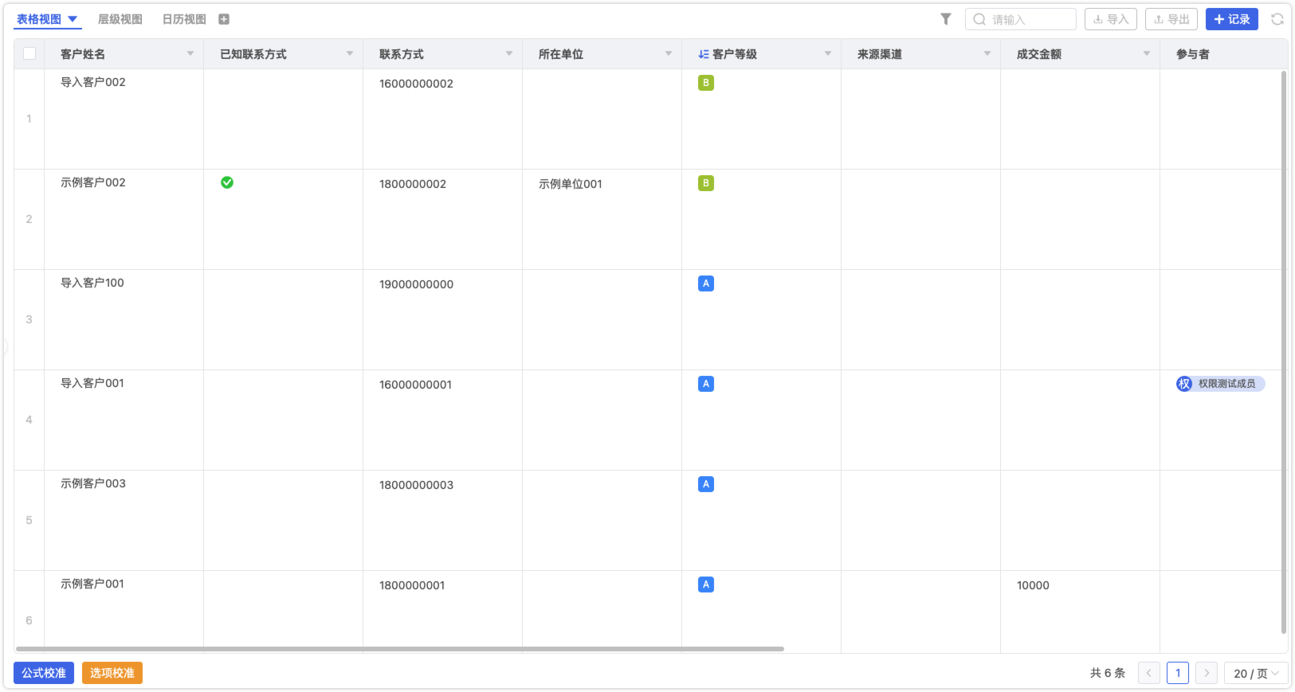1295x692 pixels.
Task: Click phone number 19000000000
Action: tap(416, 284)
